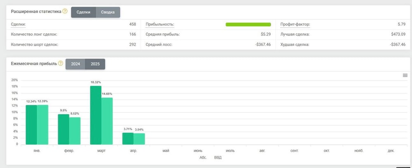The width and height of the screenshot is (412, 168).
Task: Click the January bar labeled 12.34%
Action: click(31, 124)
